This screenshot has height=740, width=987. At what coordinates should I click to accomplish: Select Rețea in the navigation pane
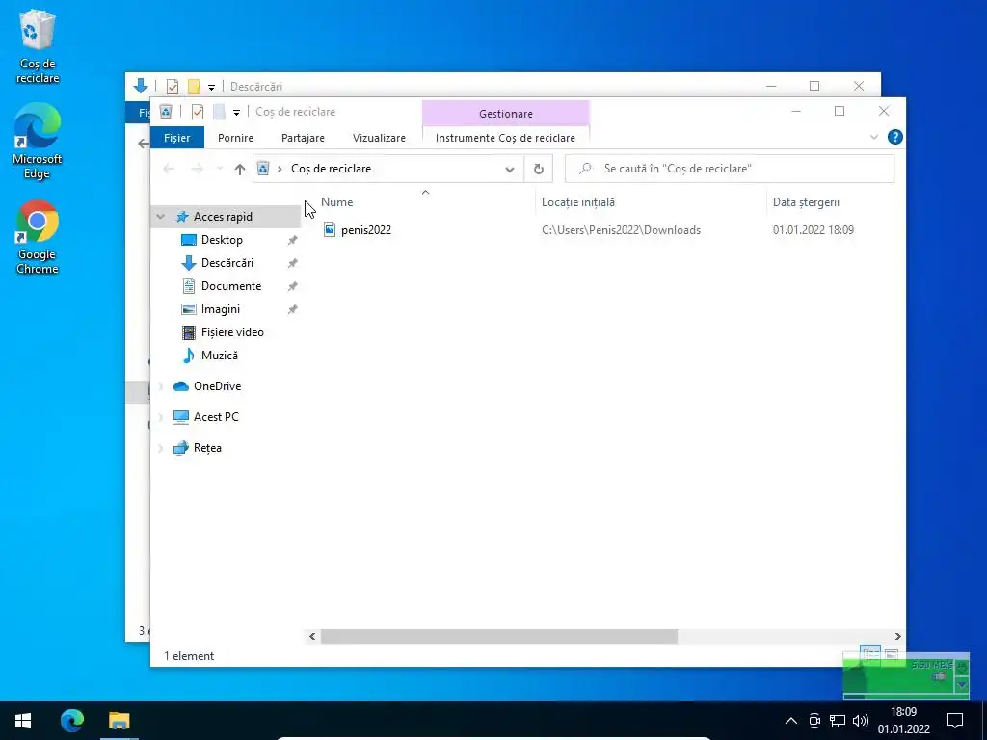(x=207, y=448)
